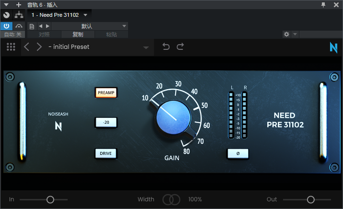Expand the arrow beside the gear icon
The width and height of the screenshot is (343, 209).
point(295,34)
